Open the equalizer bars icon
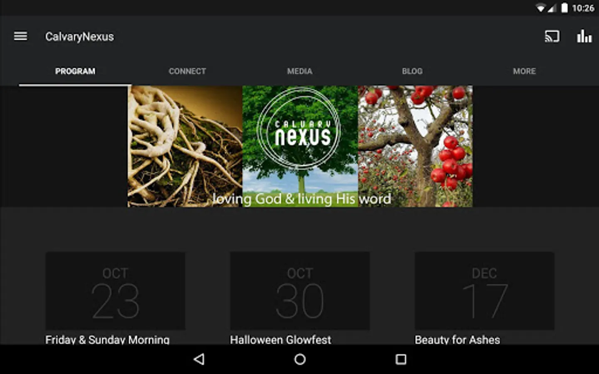 [584, 37]
